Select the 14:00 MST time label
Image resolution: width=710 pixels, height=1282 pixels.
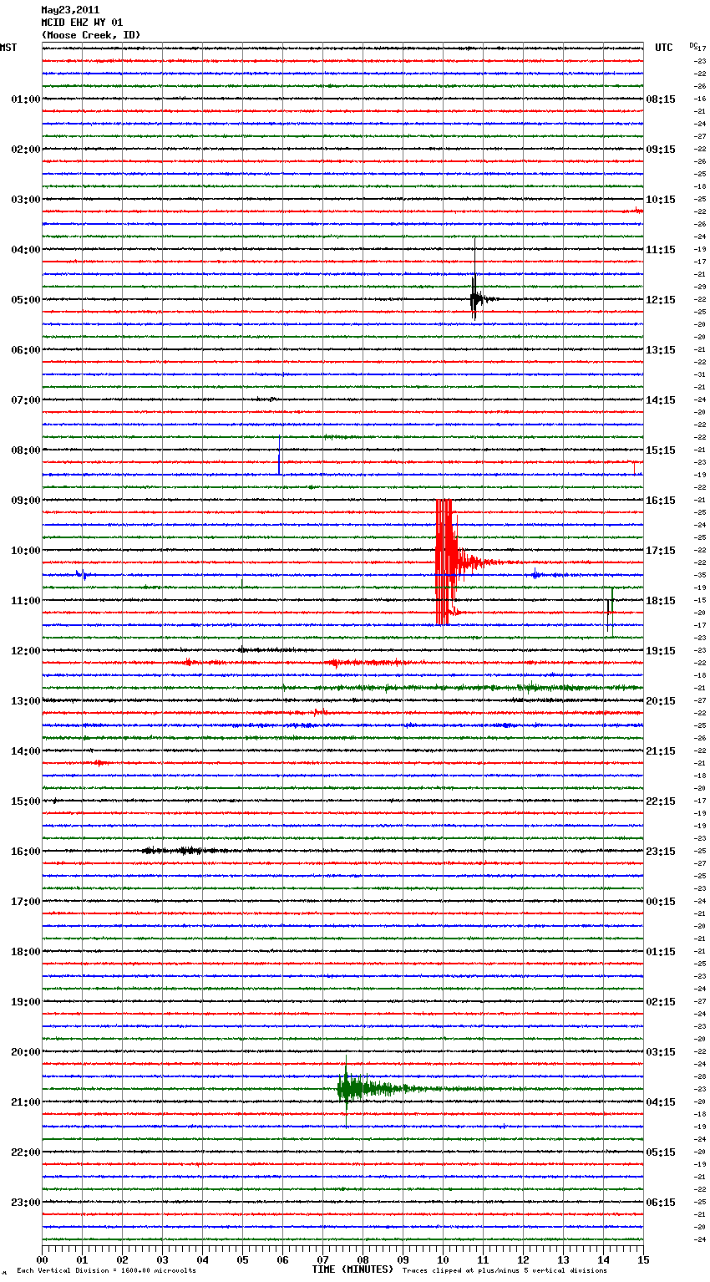[25, 751]
